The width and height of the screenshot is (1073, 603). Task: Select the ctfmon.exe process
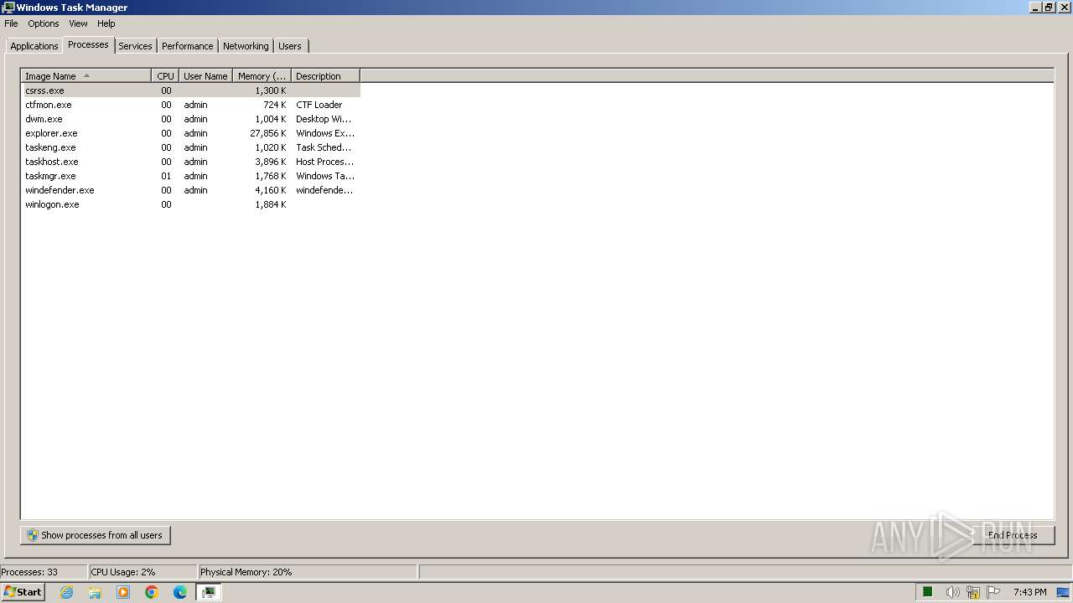pyautogui.click(x=191, y=105)
